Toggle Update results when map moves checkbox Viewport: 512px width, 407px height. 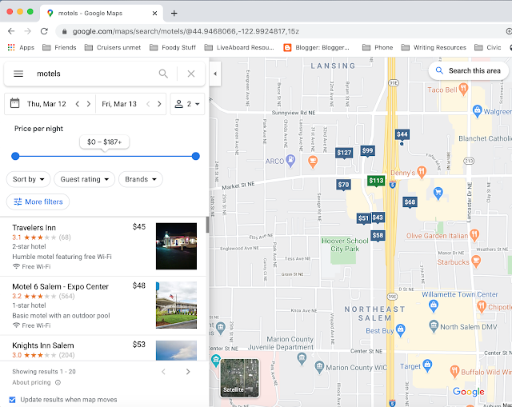click(x=13, y=400)
